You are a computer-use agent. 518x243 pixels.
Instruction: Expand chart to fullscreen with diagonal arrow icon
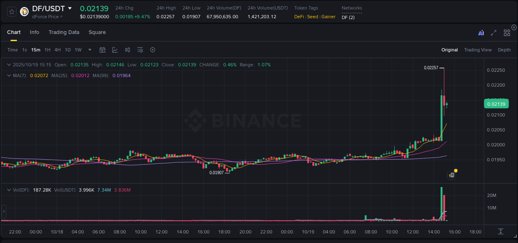(x=493, y=32)
